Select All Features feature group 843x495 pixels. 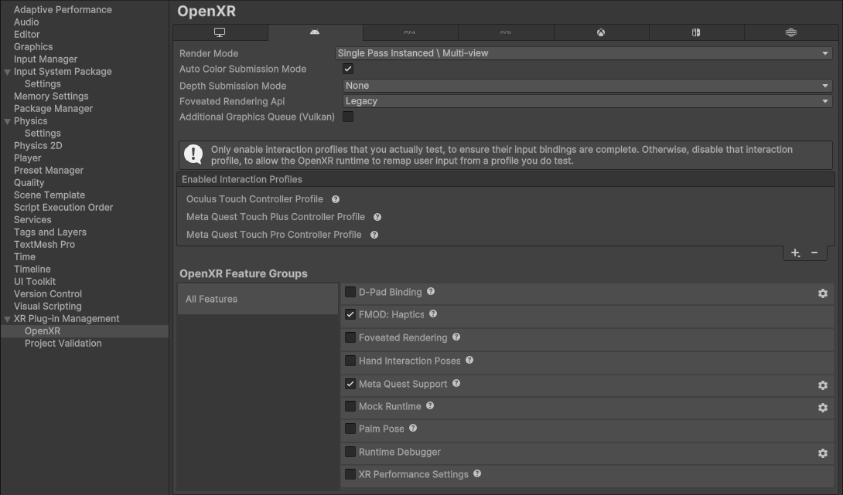click(258, 299)
